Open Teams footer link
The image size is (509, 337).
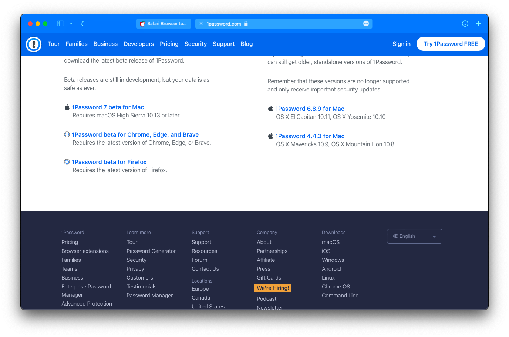coord(70,269)
